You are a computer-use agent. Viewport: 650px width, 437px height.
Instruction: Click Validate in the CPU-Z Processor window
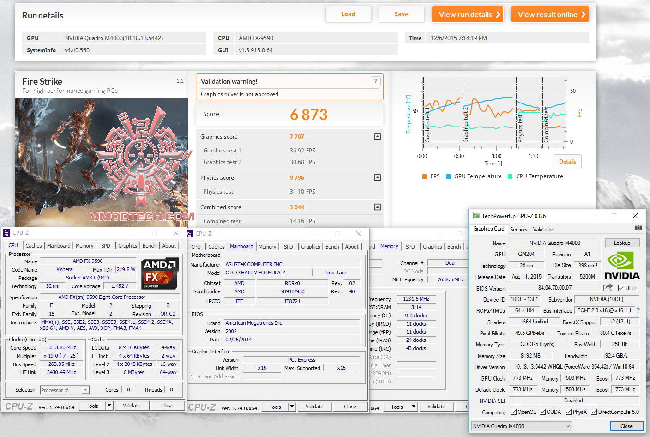pyautogui.click(x=132, y=406)
